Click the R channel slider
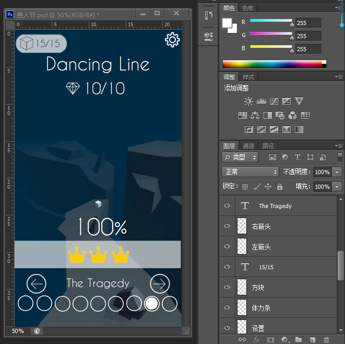Image resolution: width=345 pixels, height=344 pixels. 271,21
